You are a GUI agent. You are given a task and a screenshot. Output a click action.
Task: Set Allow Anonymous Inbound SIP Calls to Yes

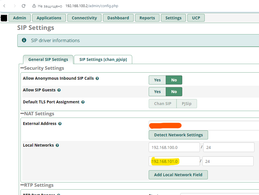[157, 80]
